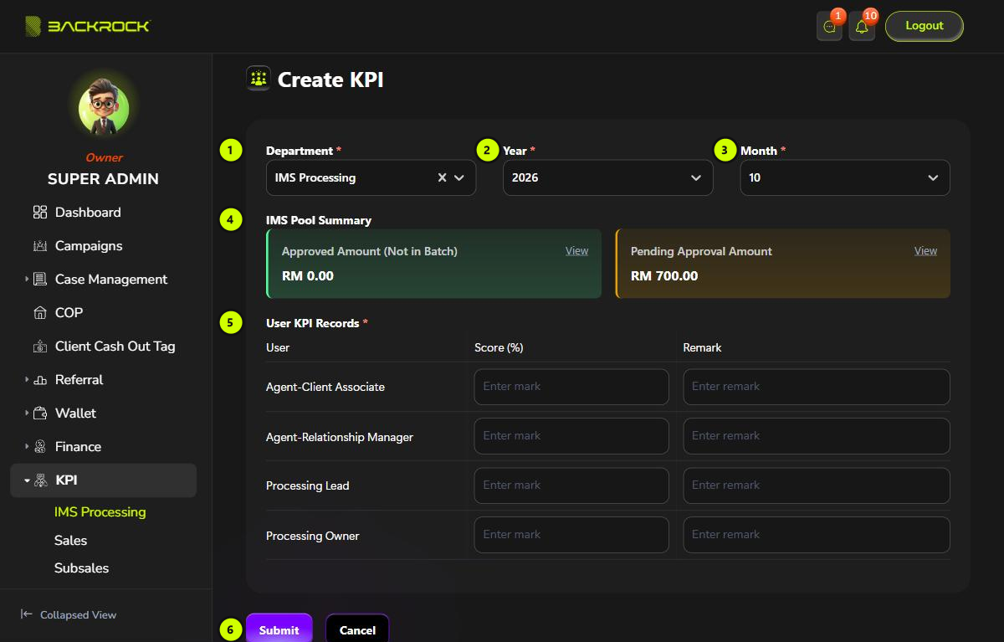Collapse the KPI menu arrow

pyautogui.click(x=27, y=480)
